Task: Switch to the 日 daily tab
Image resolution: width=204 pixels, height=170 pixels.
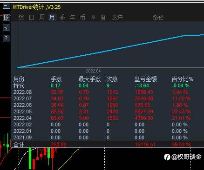Action: (x=31, y=17)
